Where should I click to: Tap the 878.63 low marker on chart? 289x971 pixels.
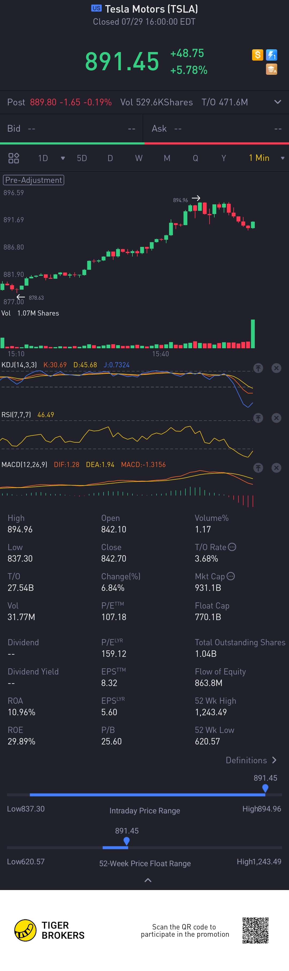coord(36,298)
